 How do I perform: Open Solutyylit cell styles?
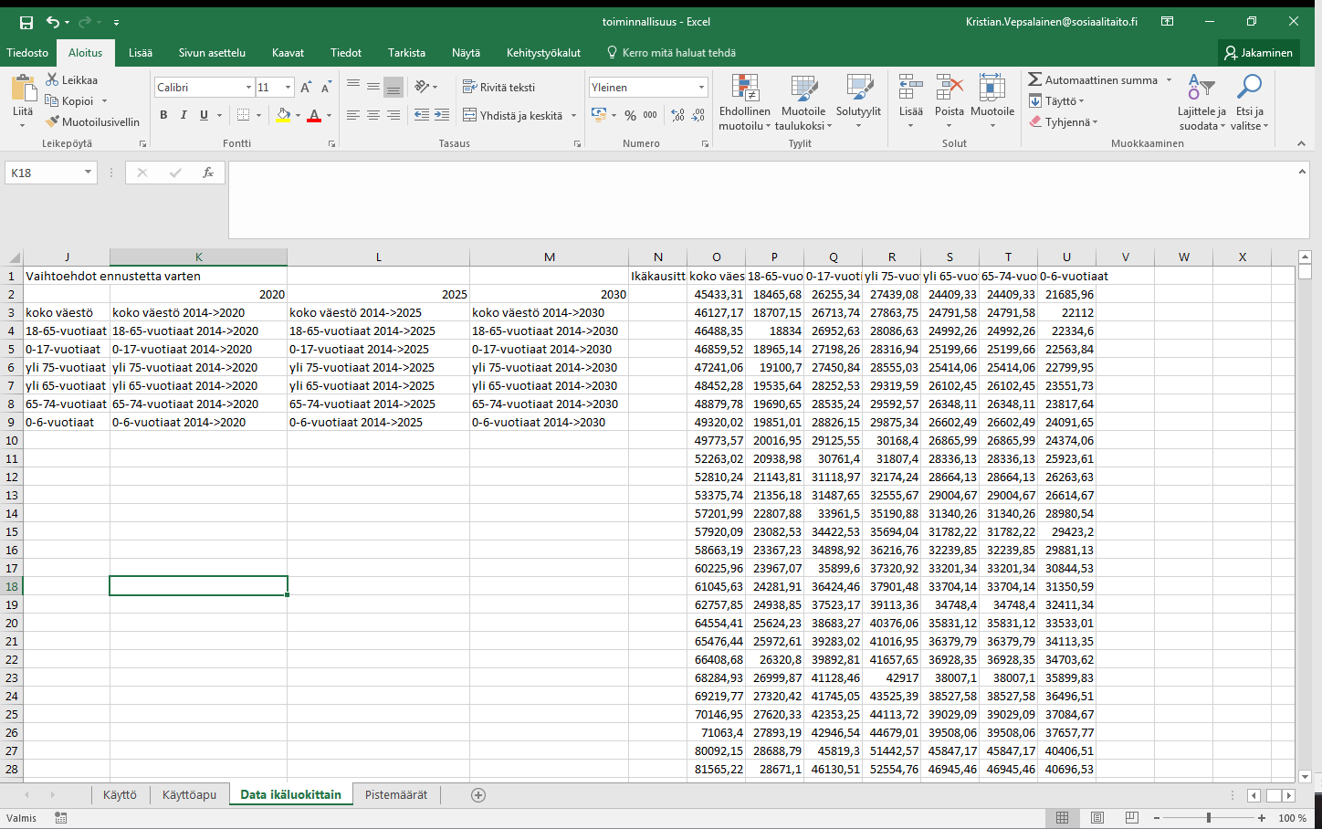click(858, 102)
